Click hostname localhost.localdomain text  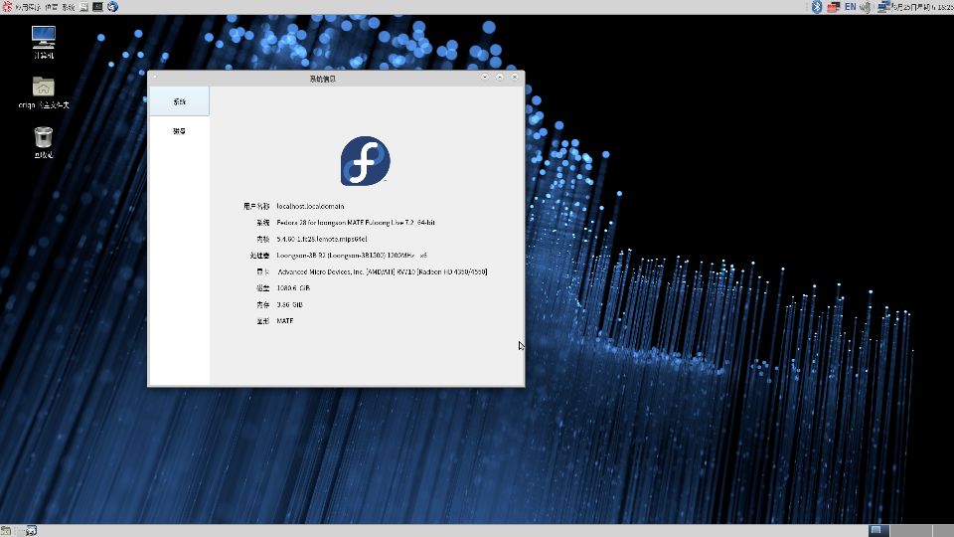pyautogui.click(x=310, y=207)
